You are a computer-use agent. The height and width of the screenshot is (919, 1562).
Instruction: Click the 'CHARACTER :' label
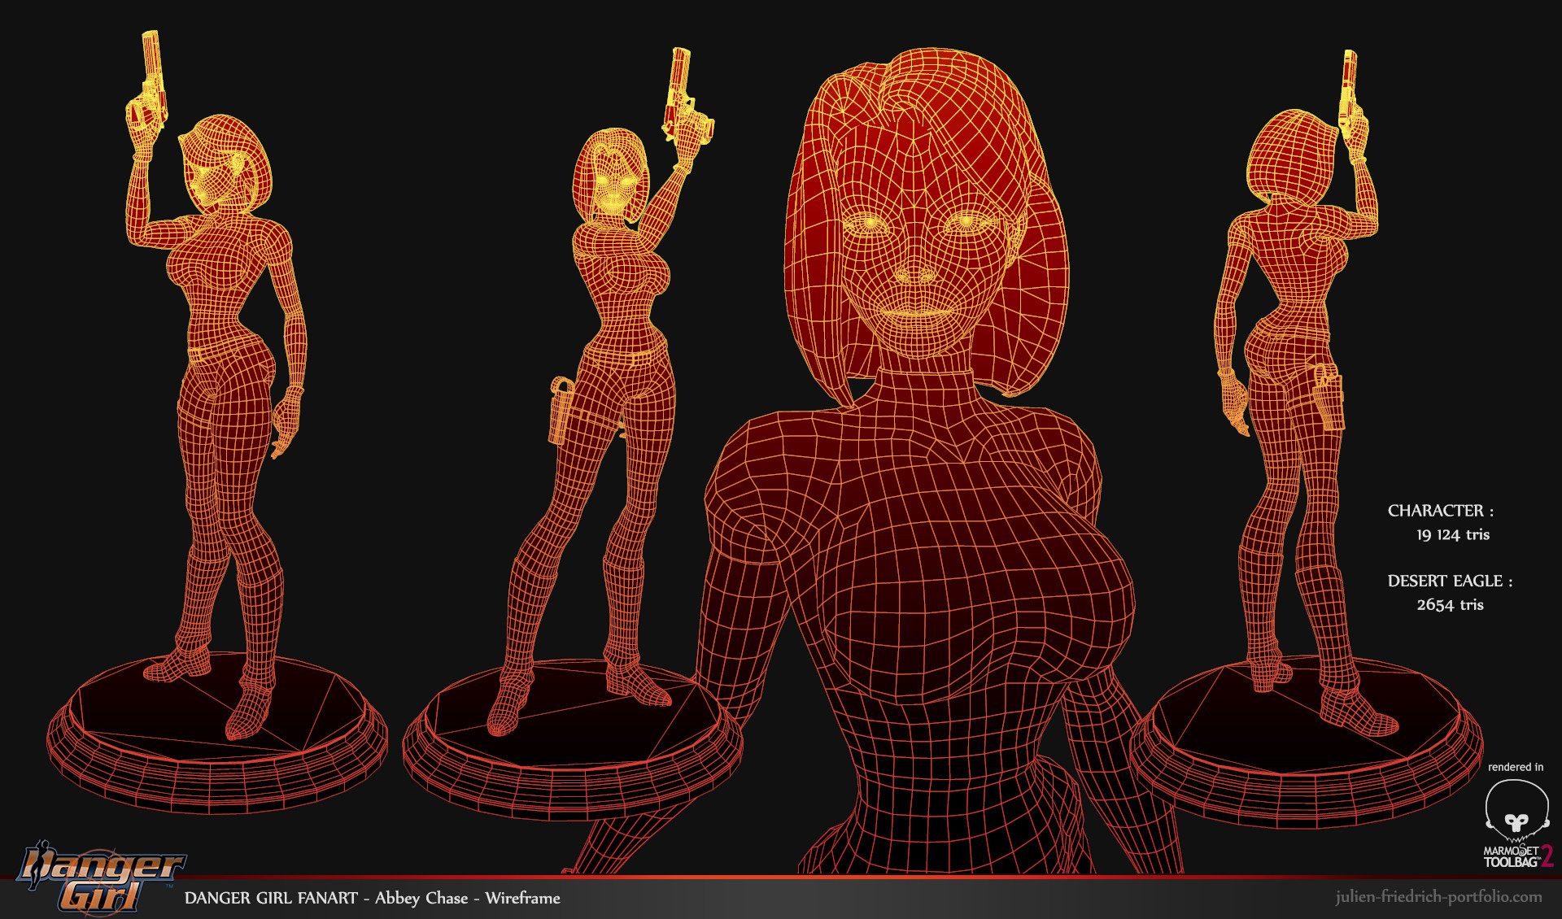1441,511
